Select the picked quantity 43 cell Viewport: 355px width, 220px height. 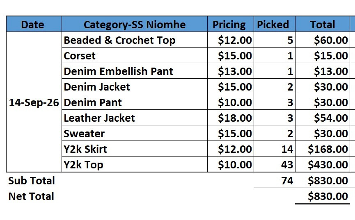pos(275,164)
